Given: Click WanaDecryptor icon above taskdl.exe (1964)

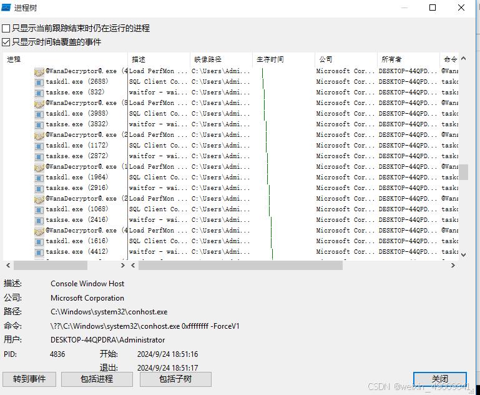Looking at the screenshot, I should pyautogui.click(x=39, y=167).
